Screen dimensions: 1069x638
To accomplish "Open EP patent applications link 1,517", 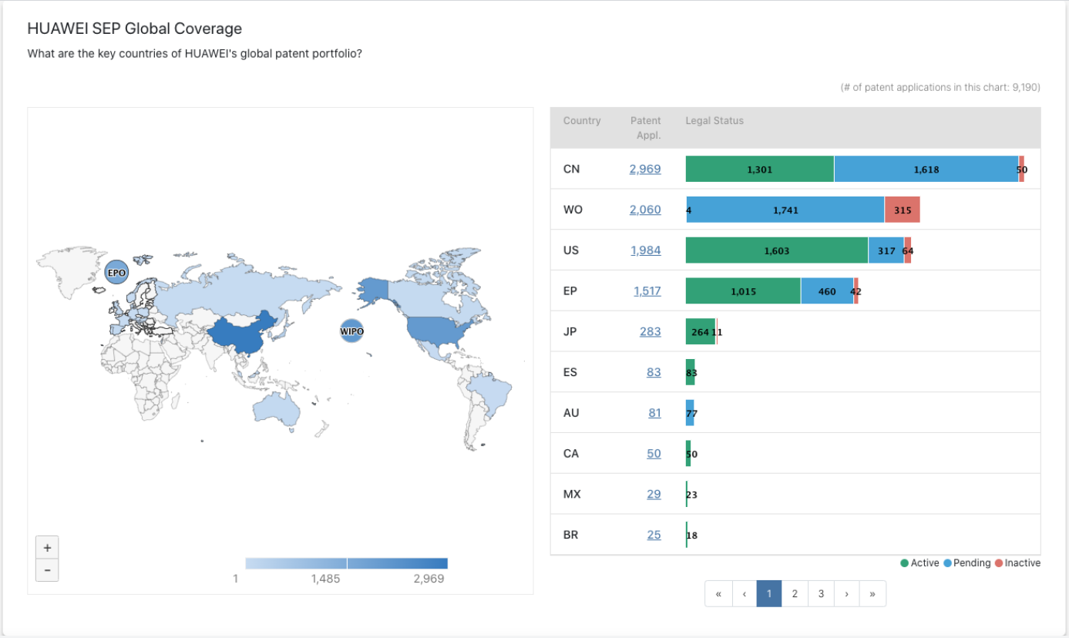I will click(647, 291).
